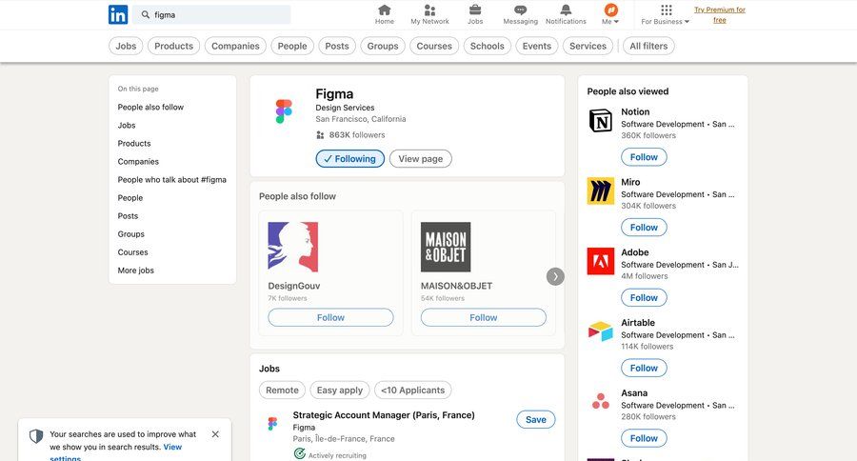857x461 pixels.
Task: Filter results by Schools pill
Action: [x=487, y=46]
